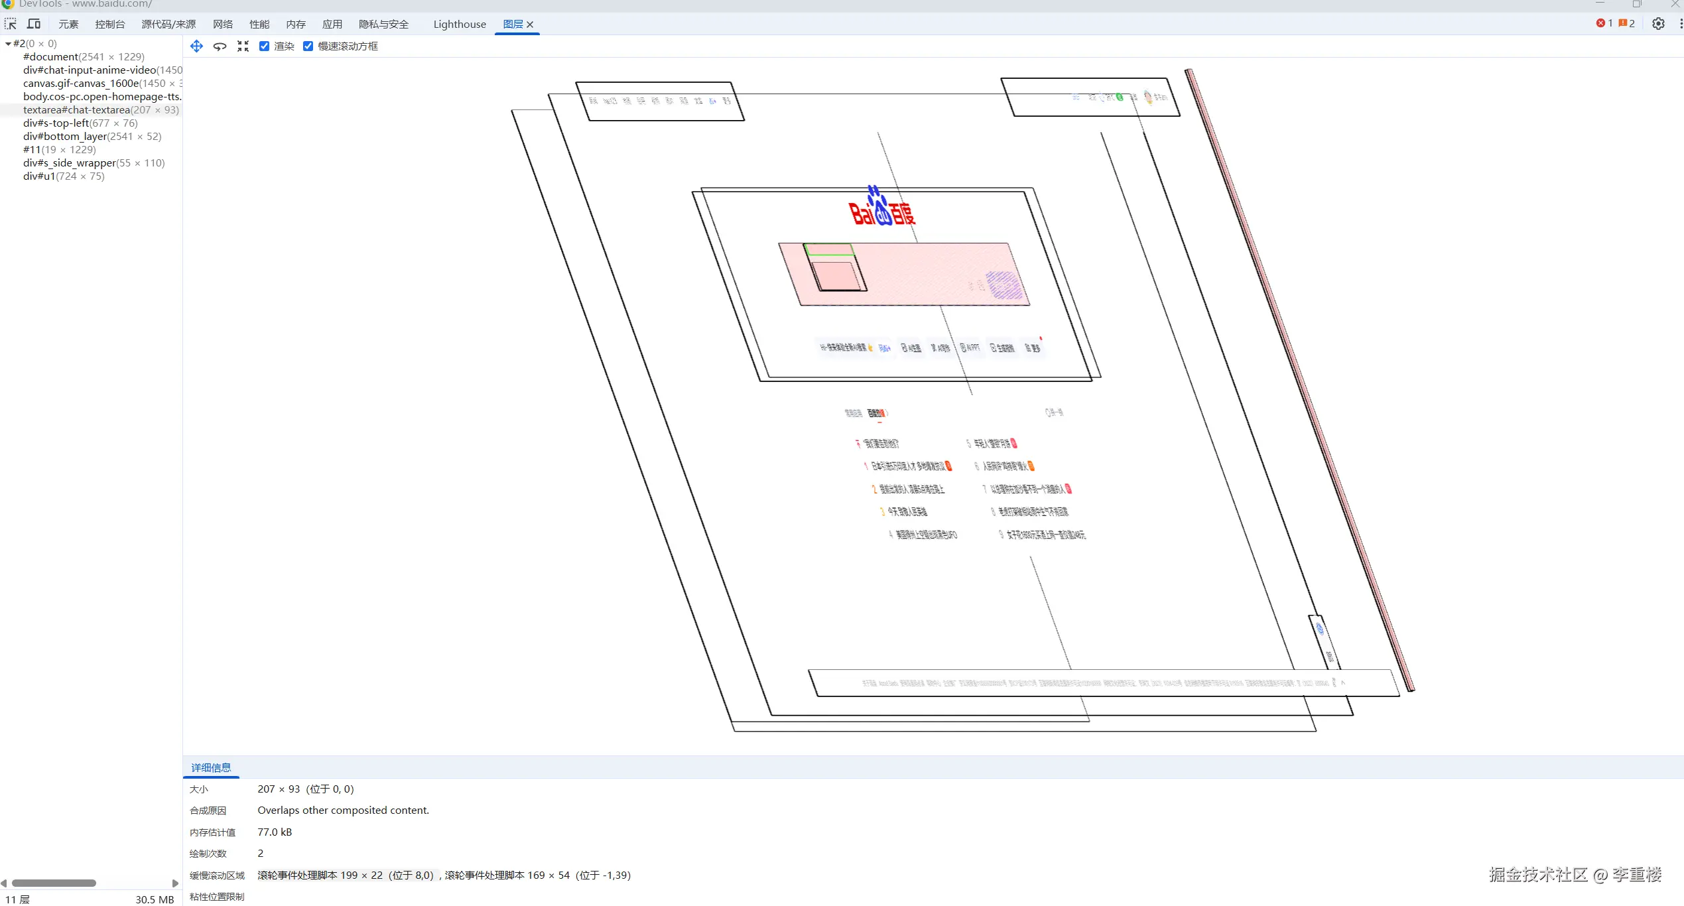Collapse the #2 root layer node
The image size is (1684, 906).
[8, 44]
